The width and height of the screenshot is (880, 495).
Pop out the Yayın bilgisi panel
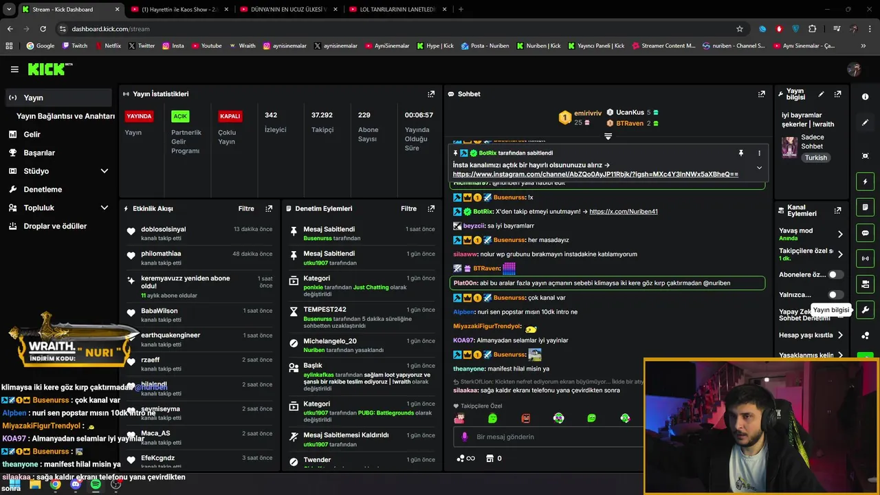837,94
